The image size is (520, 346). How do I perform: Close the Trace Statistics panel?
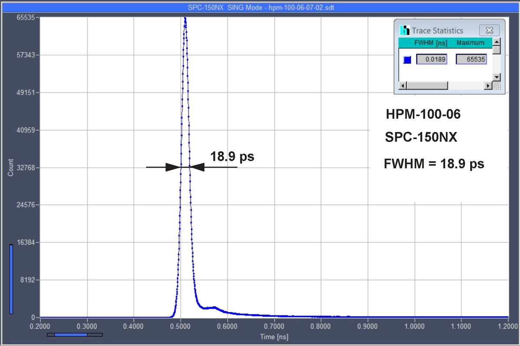[489, 30]
